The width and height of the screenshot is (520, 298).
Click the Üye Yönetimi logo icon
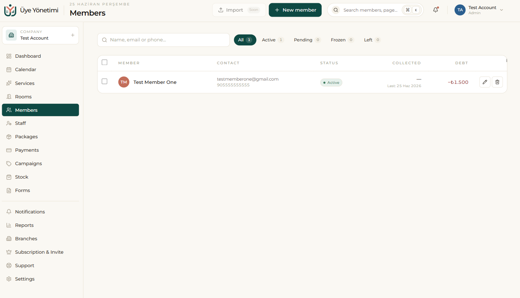[x=10, y=10]
